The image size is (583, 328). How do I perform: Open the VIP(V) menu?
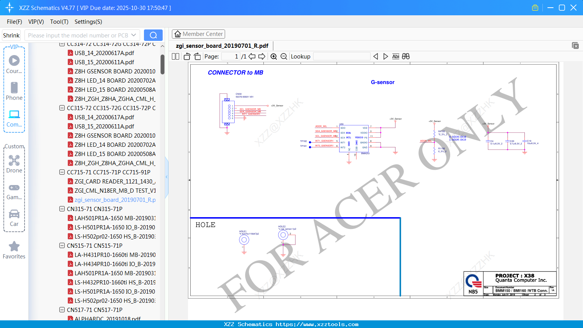pos(36,22)
